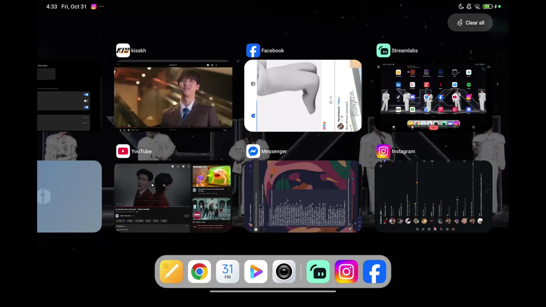Screen dimensions: 546x307
Task: Tap the home gesture bar at the bottom
Action: click(x=273, y=292)
